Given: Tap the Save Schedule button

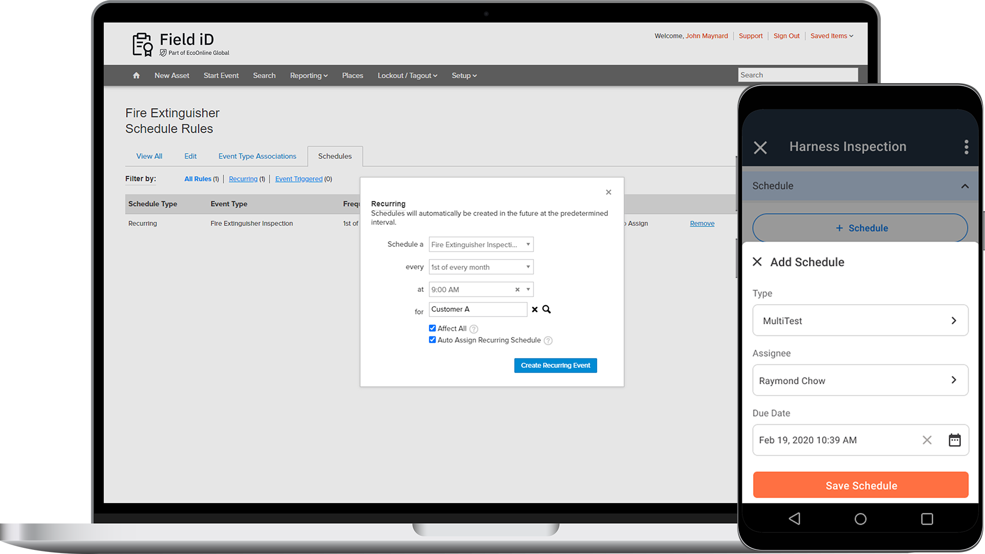Looking at the screenshot, I should tap(860, 485).
